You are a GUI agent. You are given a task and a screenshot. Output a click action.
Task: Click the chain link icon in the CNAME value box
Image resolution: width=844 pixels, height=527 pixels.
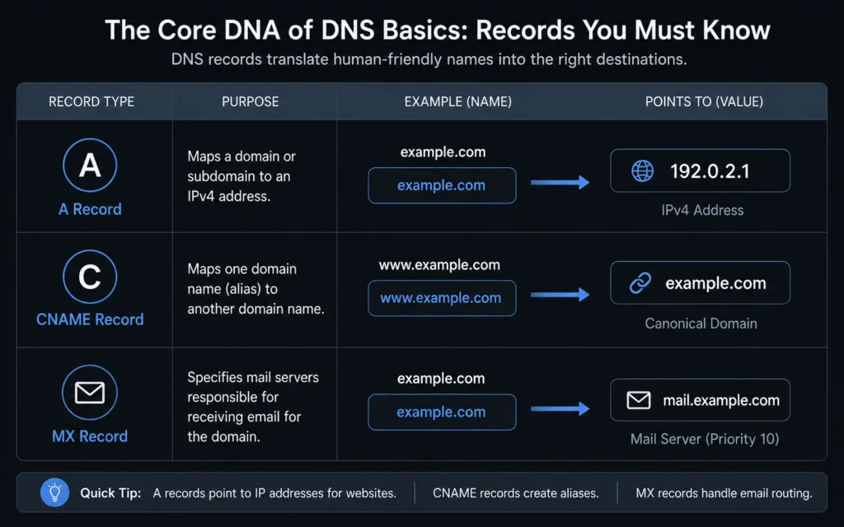tap(640, 283)
